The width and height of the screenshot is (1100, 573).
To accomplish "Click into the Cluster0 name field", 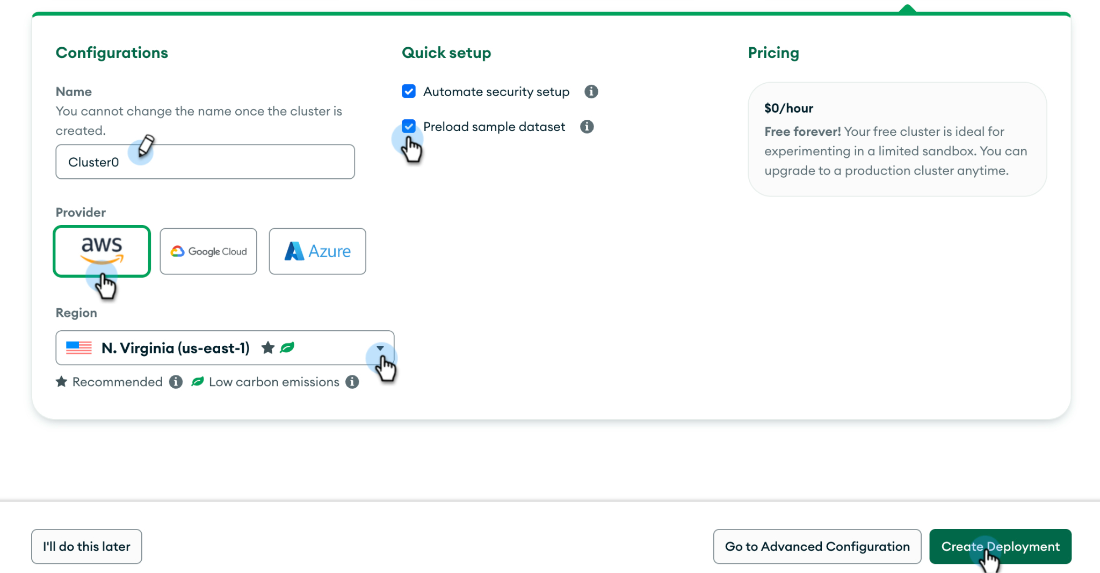I will 205,162.
